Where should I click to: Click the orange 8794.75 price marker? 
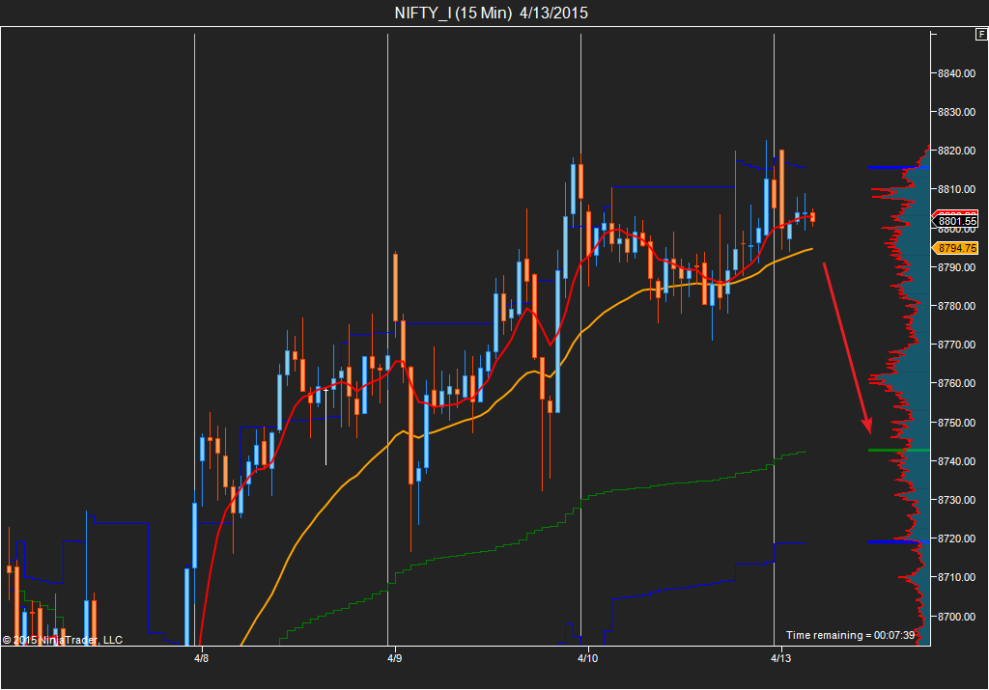[956, 248]
